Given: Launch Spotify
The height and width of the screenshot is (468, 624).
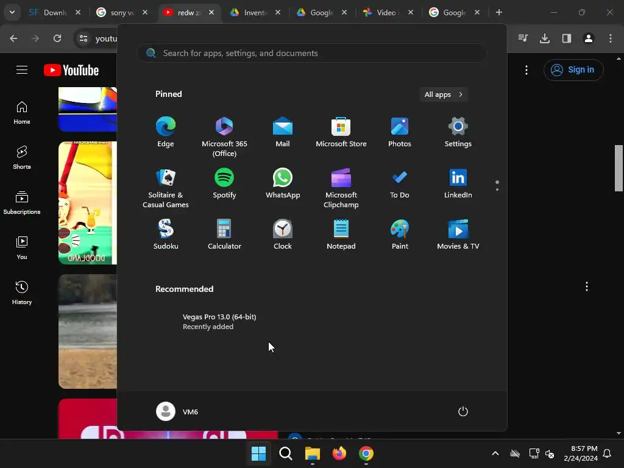Looking at the screenshot, I should (x=224, y=183).
